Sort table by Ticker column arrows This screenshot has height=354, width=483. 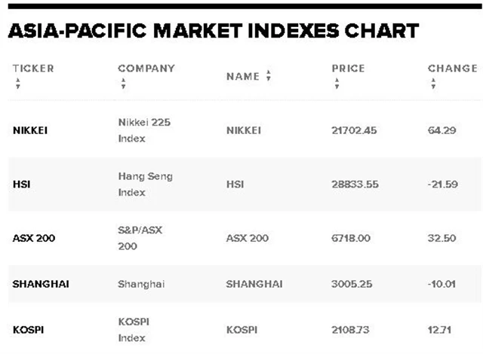pyautogui.click(x=18, y=85)
